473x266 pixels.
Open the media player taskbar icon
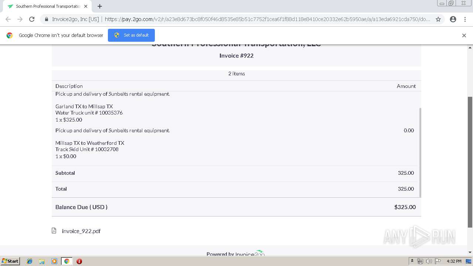pyautogui.click(x=54, y=261)
